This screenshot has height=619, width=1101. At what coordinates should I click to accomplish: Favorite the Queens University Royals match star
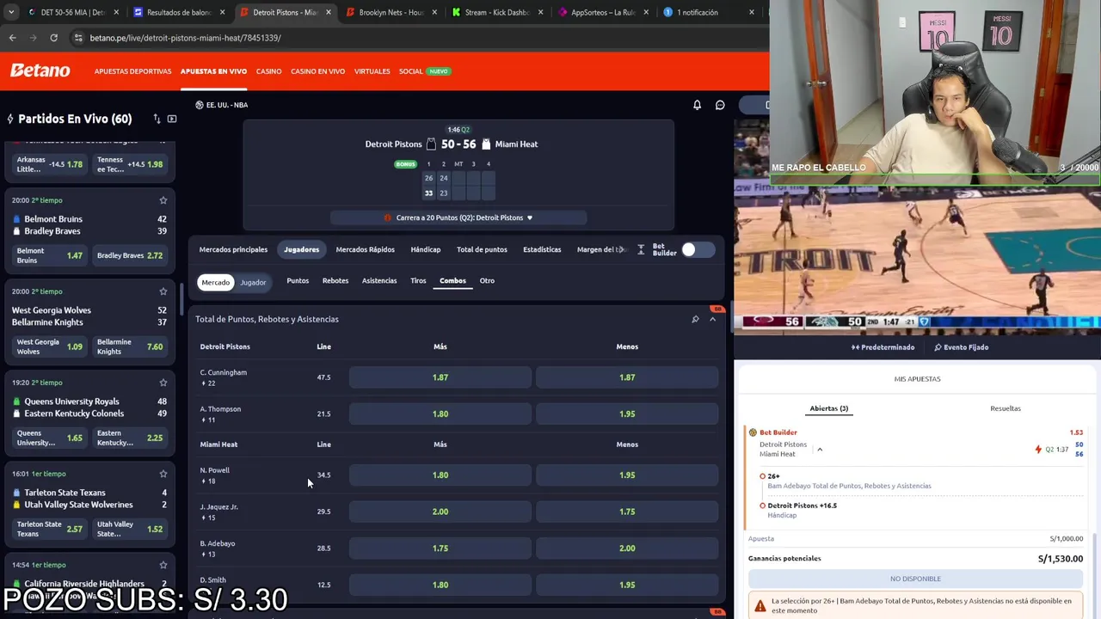(x=163, y=383)
